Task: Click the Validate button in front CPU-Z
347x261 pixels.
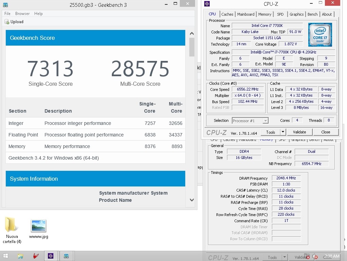Action: pos(299,132)
